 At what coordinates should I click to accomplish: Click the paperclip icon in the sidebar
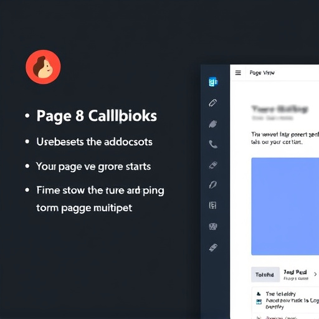pyautogui.click(x=213, y=103)
